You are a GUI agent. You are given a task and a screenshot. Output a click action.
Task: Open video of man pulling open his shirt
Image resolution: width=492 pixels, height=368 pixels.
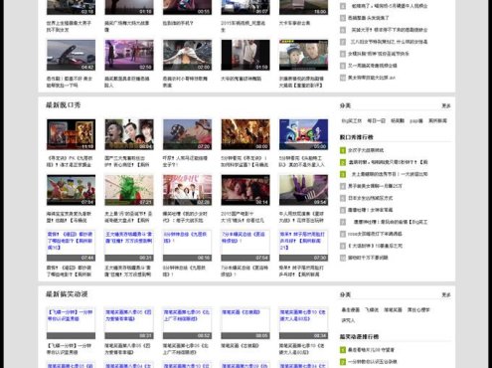[x=187, y=55]
